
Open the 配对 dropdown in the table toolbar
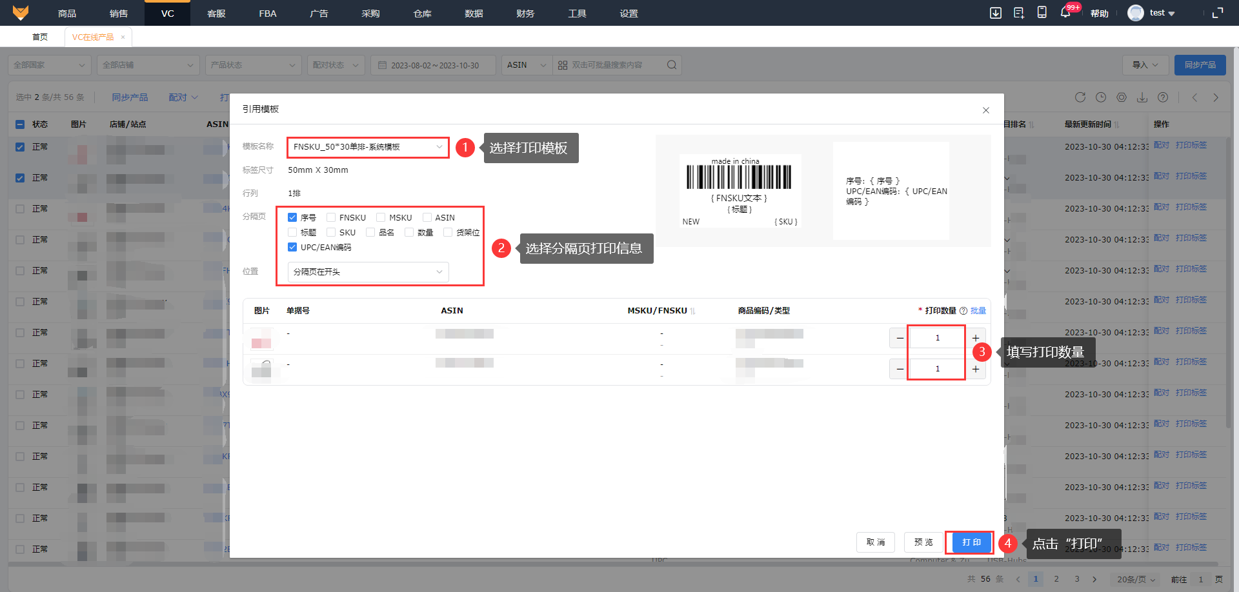pyautogui.click(x=183, y=97)
